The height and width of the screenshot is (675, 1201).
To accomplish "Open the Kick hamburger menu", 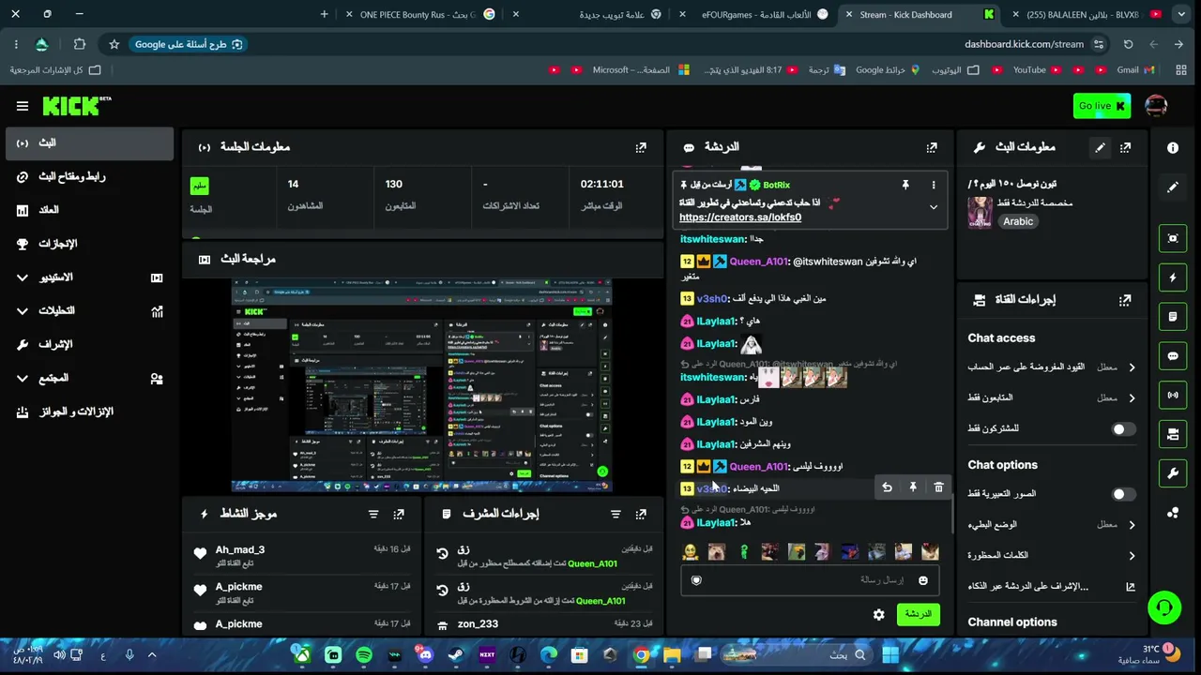I will point(23,106).
